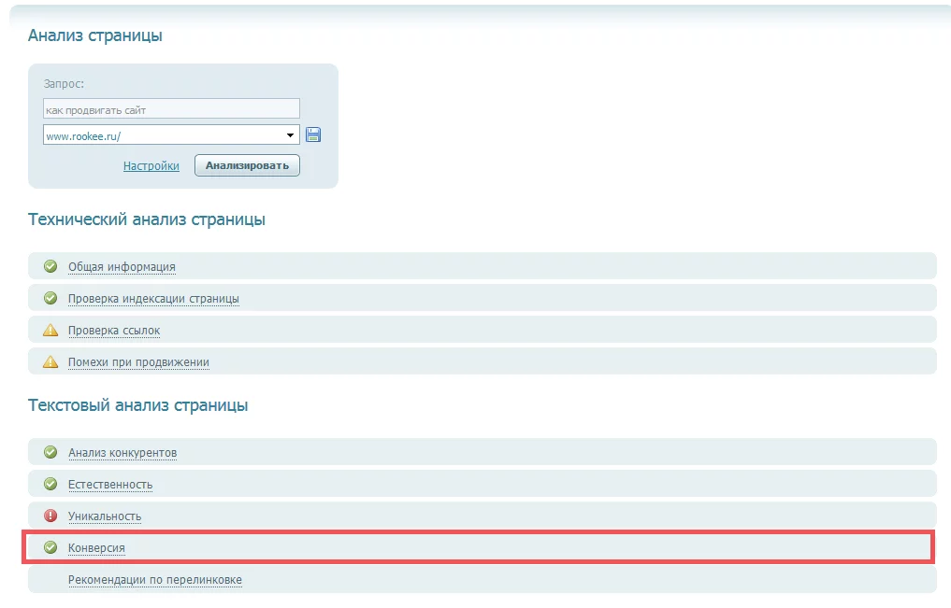Click green check icon beside Конверсия
This screenshot has width=951, height=608.
(x=50, y=547)
